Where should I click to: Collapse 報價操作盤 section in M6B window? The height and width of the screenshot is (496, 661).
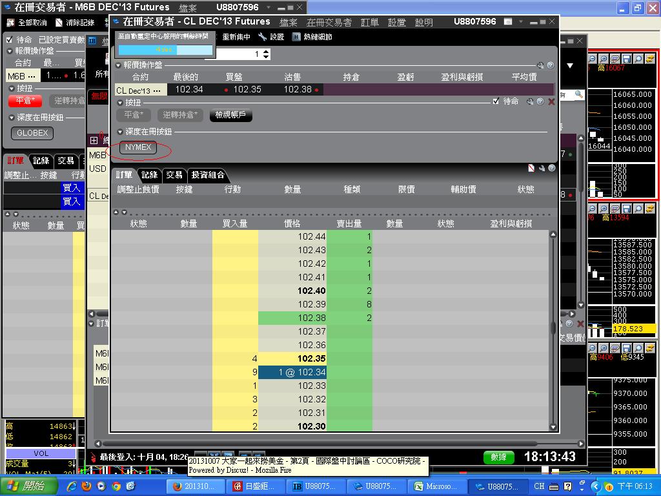pos(10,51)
